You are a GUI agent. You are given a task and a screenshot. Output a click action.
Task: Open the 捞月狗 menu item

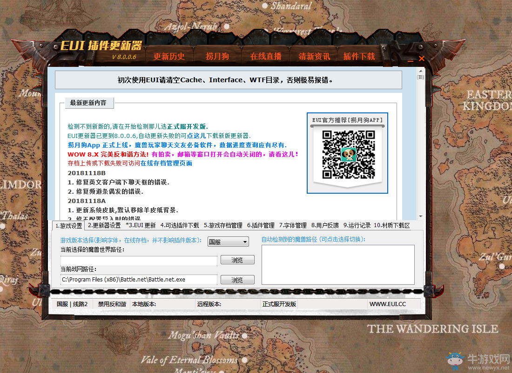(x=217, y=56)
